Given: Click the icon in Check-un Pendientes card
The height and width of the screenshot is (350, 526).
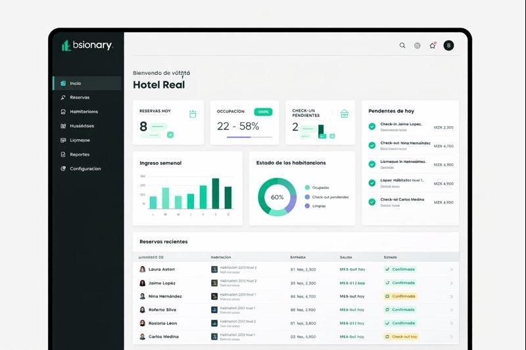Looking at the screenshot, I should (x=344, y=114).
